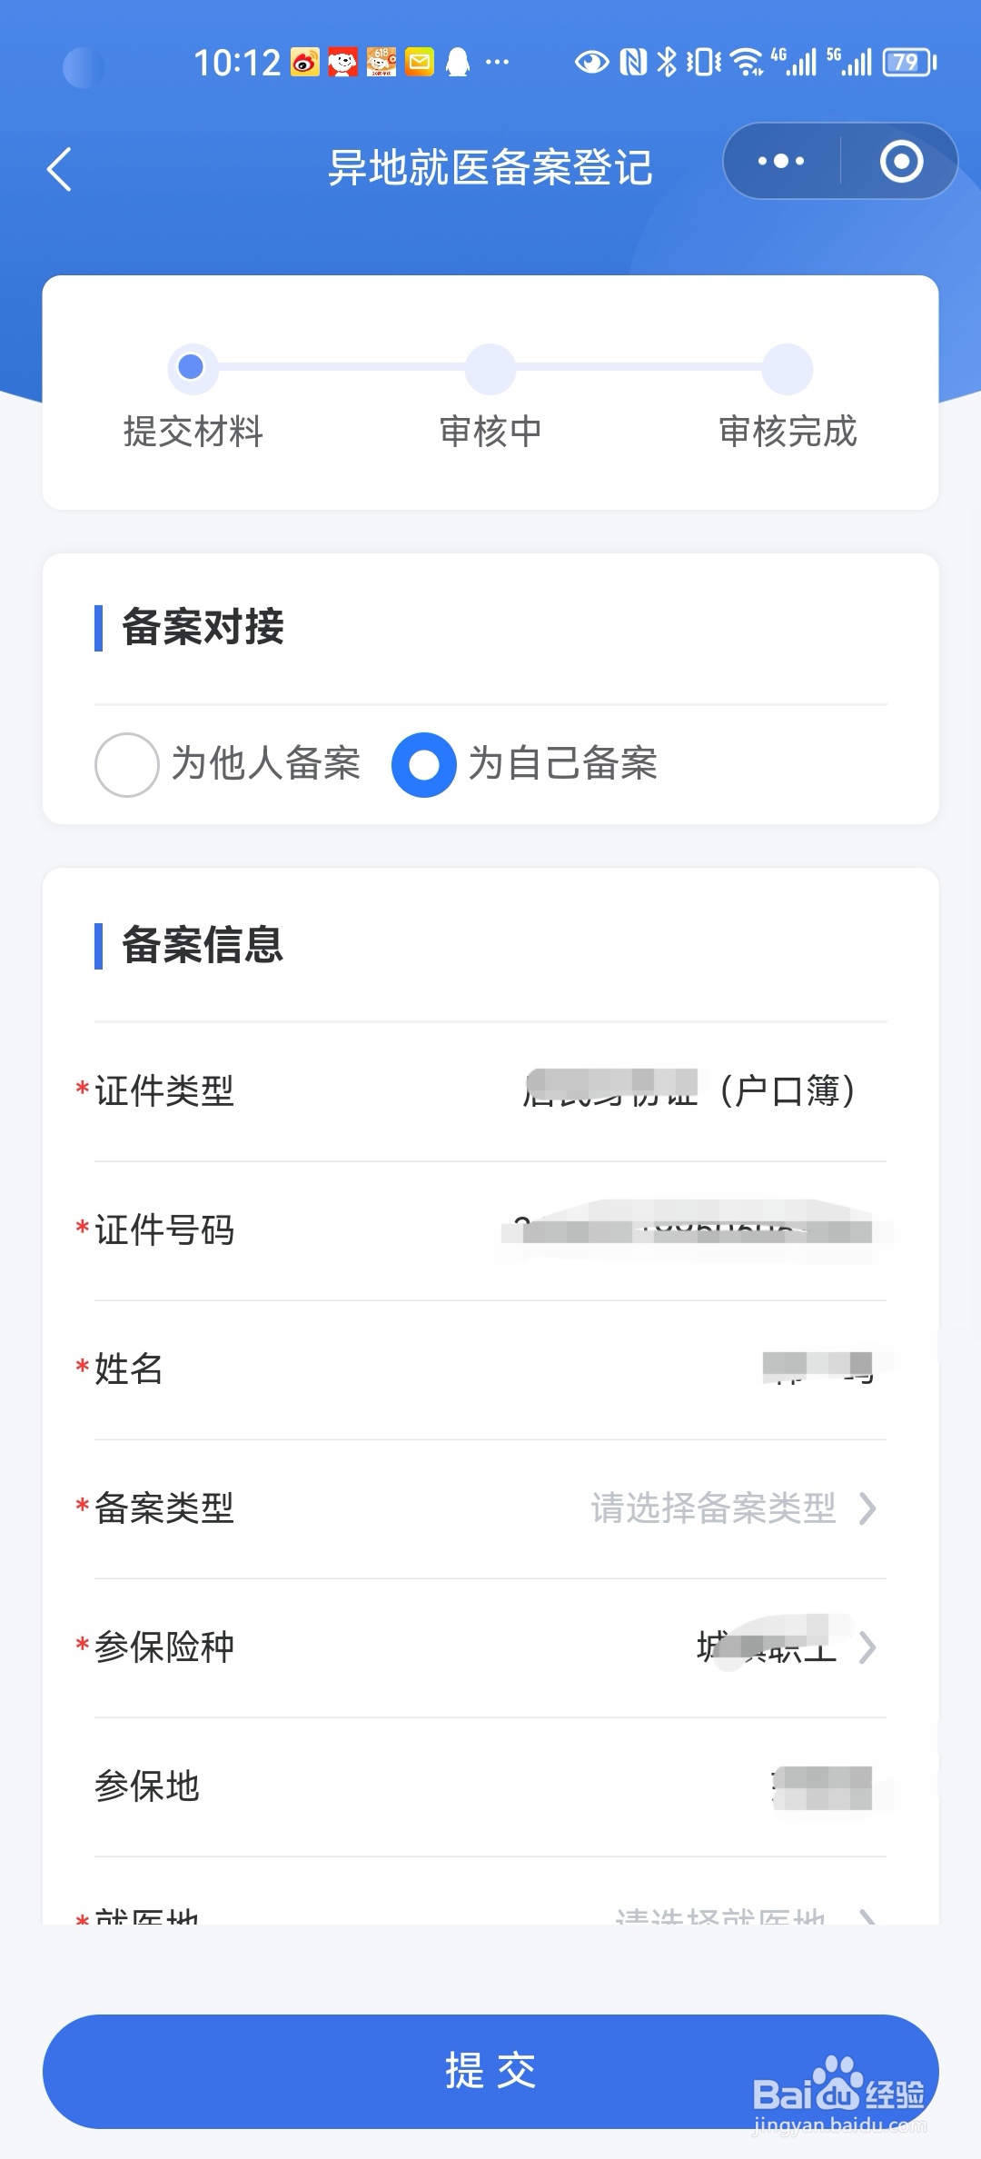The width and height of the screenshot is (981, 2159).
Task: Open the mini-program three-dots menu
Action: pos(781,162)
